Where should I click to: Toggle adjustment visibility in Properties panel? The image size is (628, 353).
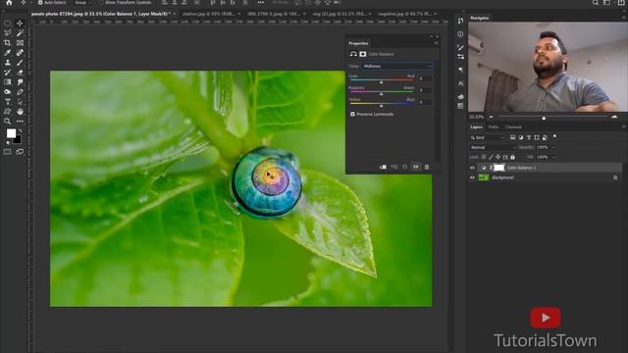[416, 167]
